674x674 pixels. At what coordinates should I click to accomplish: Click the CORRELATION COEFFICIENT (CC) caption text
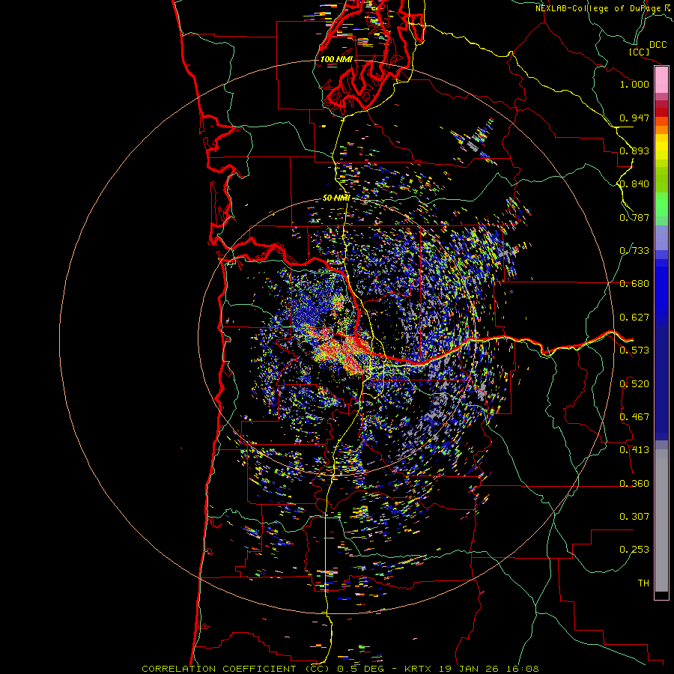pyautogui.click(x=236, y=669)
